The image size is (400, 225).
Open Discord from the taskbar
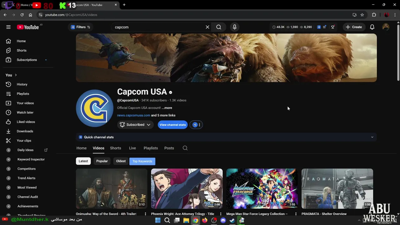click(x=223, y=220)
